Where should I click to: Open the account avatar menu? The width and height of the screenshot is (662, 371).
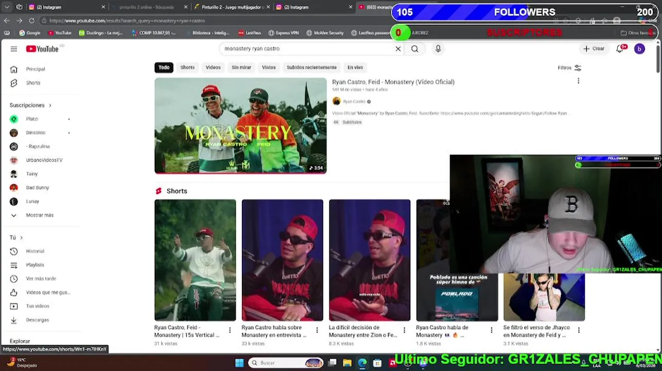tap(639, 49)
